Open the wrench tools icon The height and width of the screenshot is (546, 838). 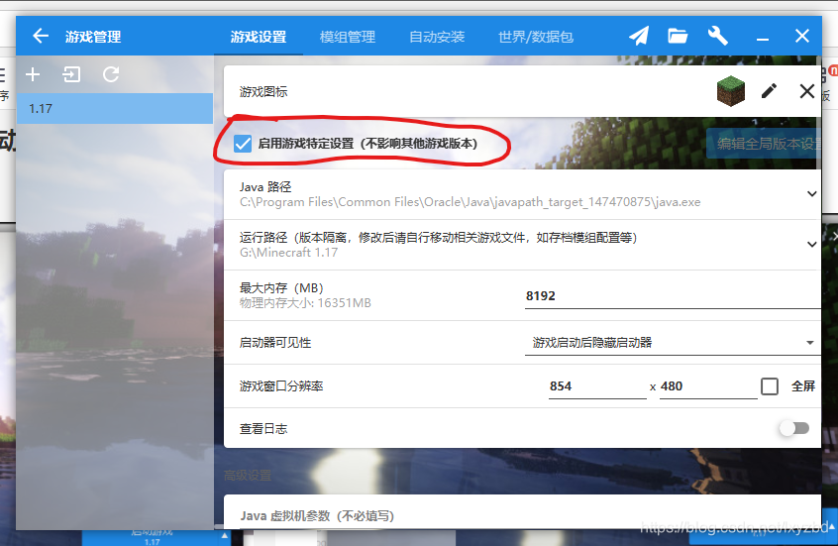(x=718, y=36)
